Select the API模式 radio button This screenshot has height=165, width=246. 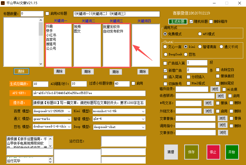pos(200,34)
